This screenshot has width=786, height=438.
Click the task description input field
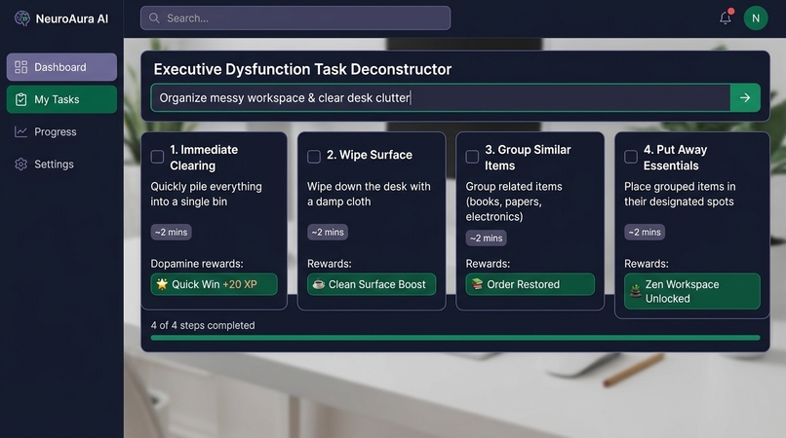coord(440,97)
